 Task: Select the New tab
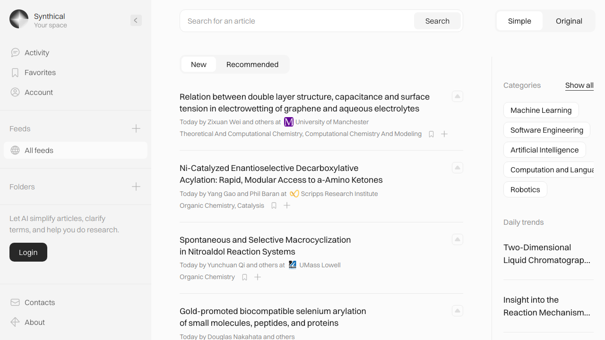(199, 64)
